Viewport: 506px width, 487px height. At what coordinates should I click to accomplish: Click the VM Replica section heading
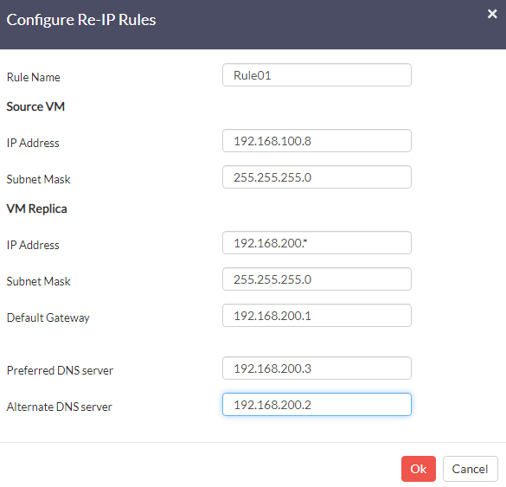tap(37, 208)
